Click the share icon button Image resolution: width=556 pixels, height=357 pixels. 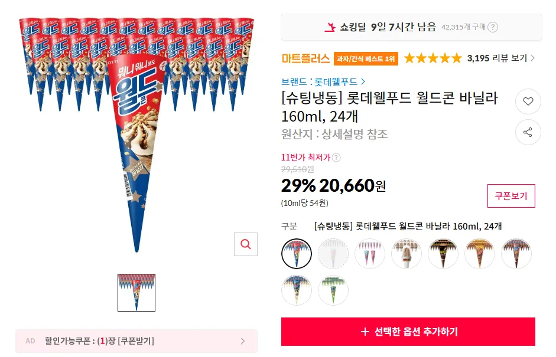point(528,132)
